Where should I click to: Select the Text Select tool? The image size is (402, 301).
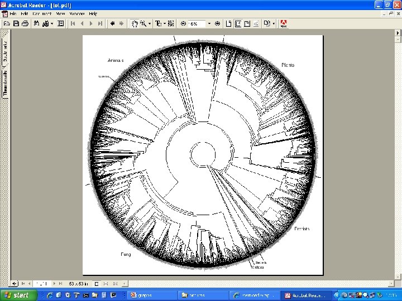coord(158,24)
